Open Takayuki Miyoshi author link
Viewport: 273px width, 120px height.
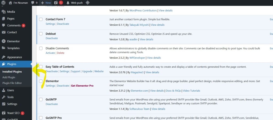point(139,25)
